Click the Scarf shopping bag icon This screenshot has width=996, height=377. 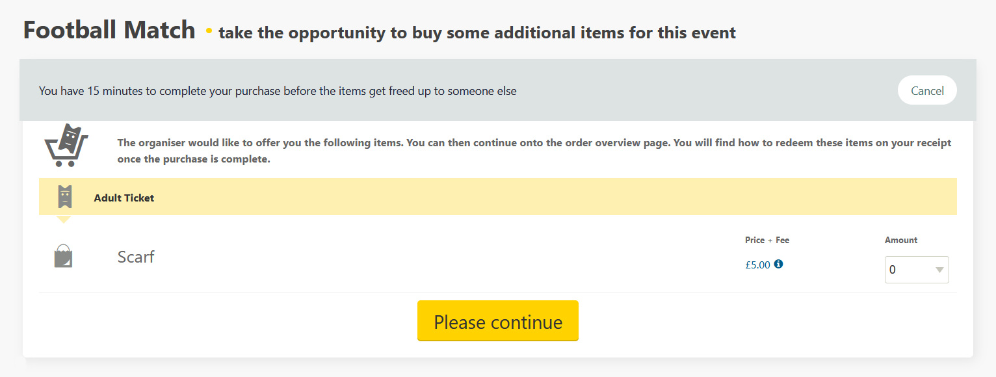(63, 256)
